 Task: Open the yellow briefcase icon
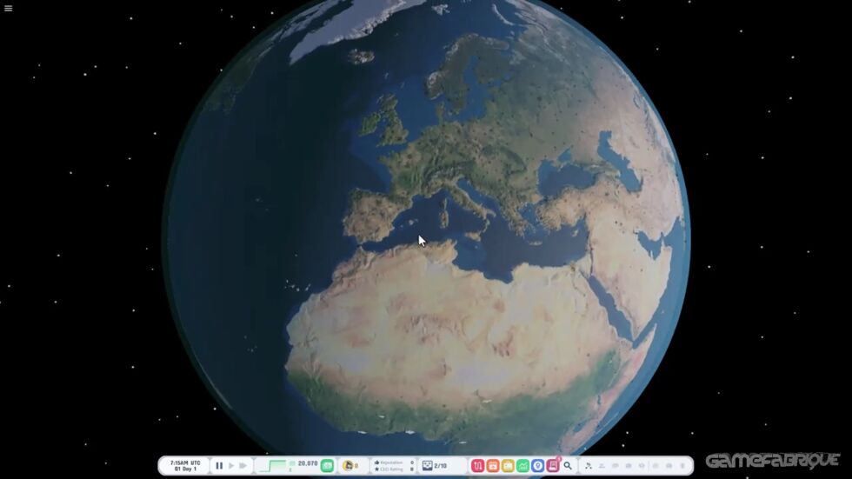508,466
